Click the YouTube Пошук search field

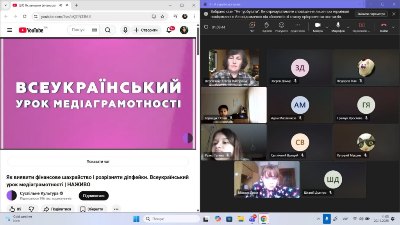(78, 30)
